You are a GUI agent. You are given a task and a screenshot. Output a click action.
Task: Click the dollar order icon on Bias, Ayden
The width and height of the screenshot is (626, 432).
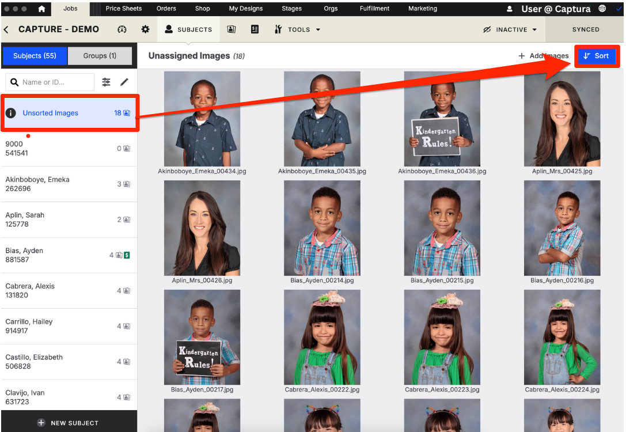point(127,255)
